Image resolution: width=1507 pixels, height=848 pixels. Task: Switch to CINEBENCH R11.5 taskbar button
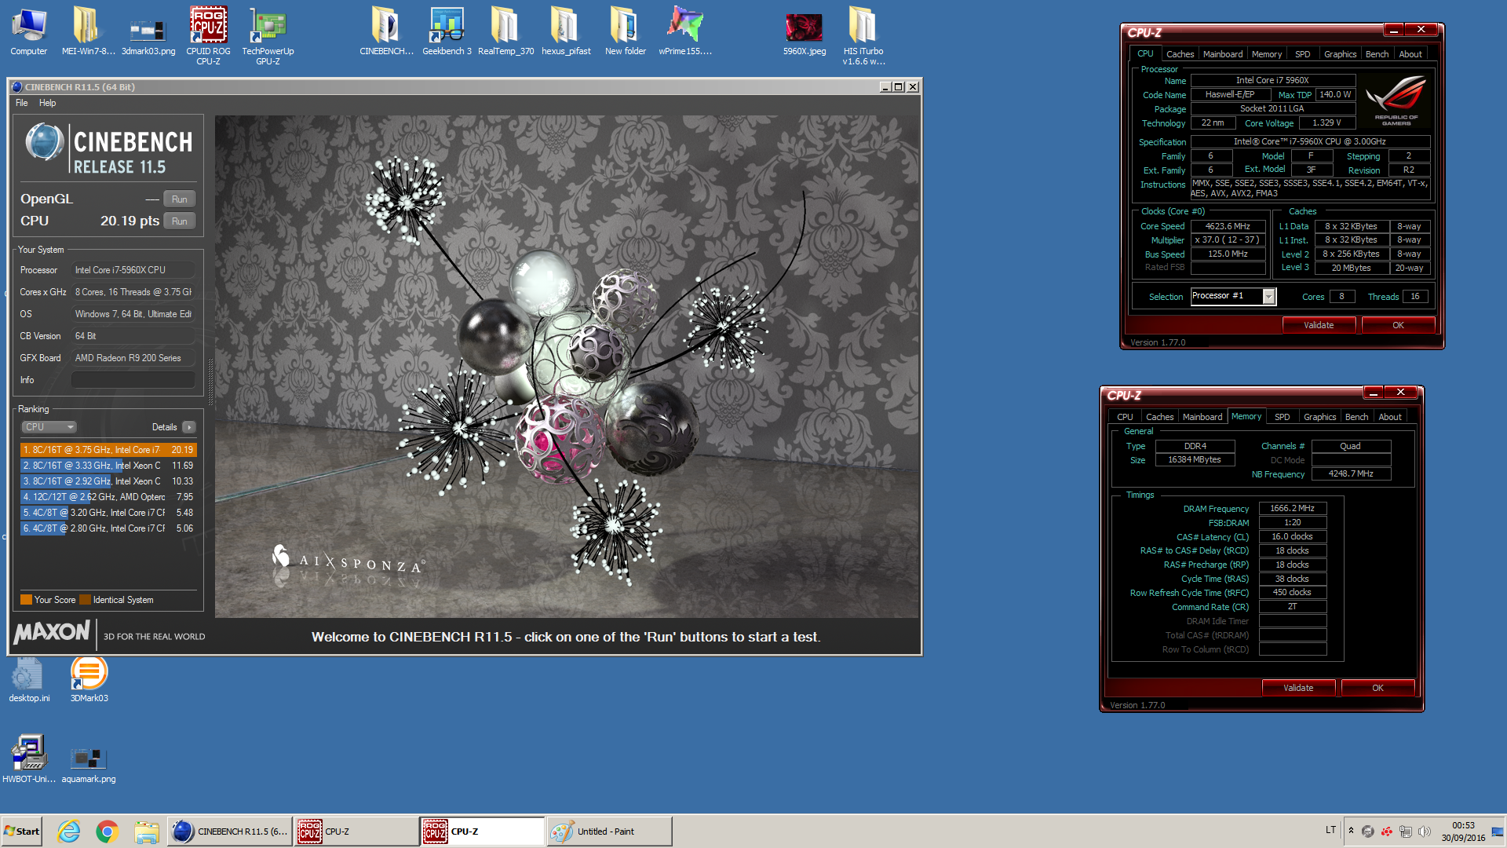coord(229,831)
